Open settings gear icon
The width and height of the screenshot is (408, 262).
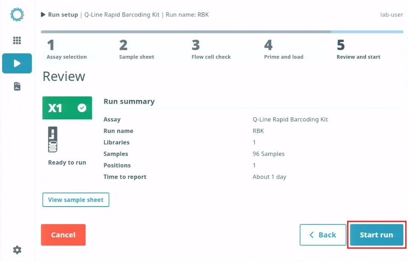click(x=17, y=250)
